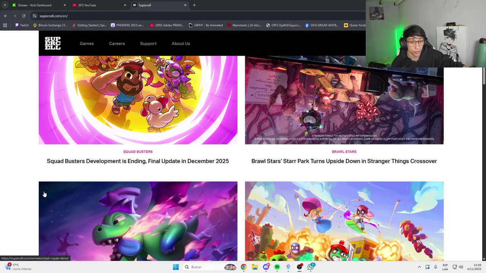Viewport: 486px width, 273px height.
Task: Open 'Squad Busters Development is Ending' article title
Action: (138, 161)
